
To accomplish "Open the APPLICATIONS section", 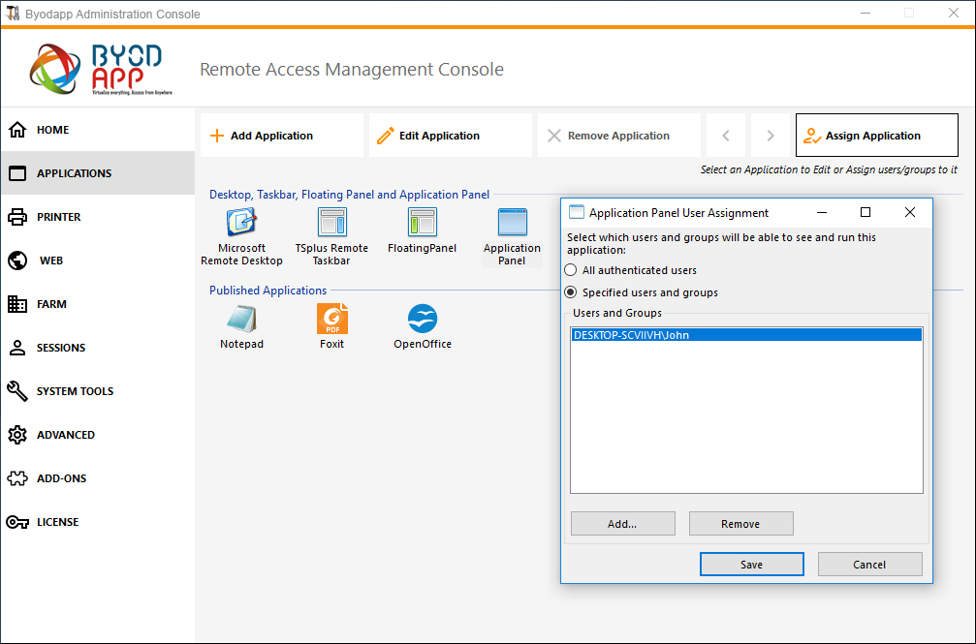I will click(98, 173).
